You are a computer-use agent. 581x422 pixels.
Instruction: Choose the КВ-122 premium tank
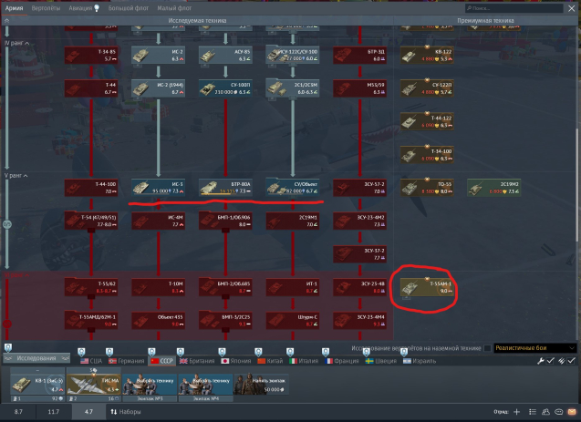pyautogui.click(x=429, y=54)
